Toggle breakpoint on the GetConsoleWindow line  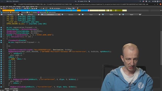pos(1,29)
